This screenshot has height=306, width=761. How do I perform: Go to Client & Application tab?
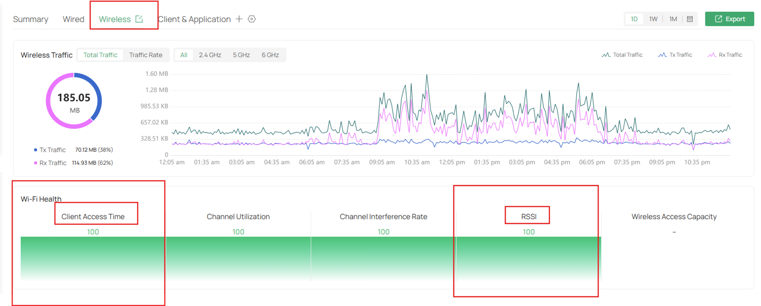click(x=194, y=19)
